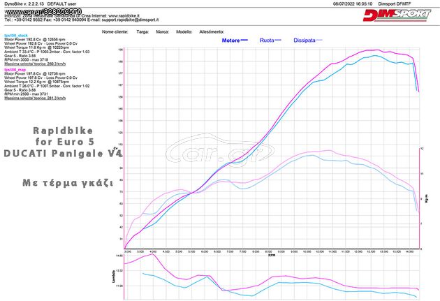Screen dimensions: 440x301
Task: Select the Ruota legend entry
Action: point(270,41)
